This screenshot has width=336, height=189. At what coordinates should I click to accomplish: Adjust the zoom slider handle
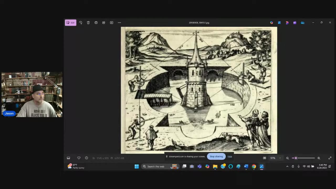(296, 158)
